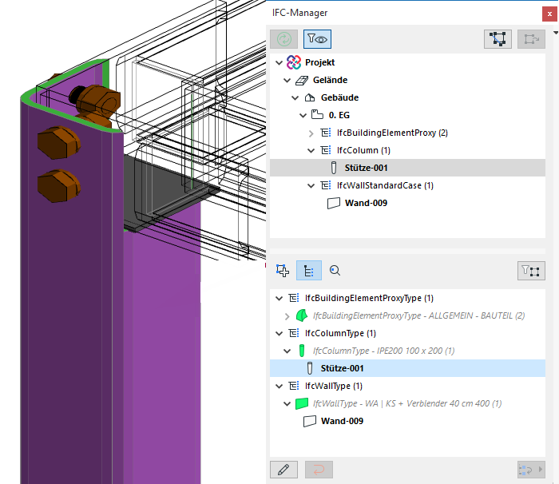559x484 pixels.
Task: Click the dark gray plate in 3D view
Action: pyautogui.click(x=161, y=192)
